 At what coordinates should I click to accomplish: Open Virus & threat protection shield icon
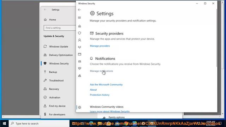79,33
